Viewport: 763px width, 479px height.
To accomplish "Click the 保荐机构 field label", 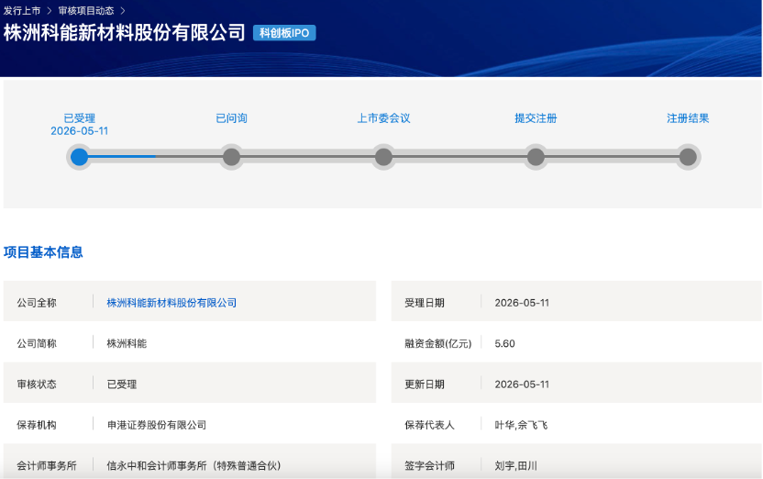I will (x=37, y=425).
